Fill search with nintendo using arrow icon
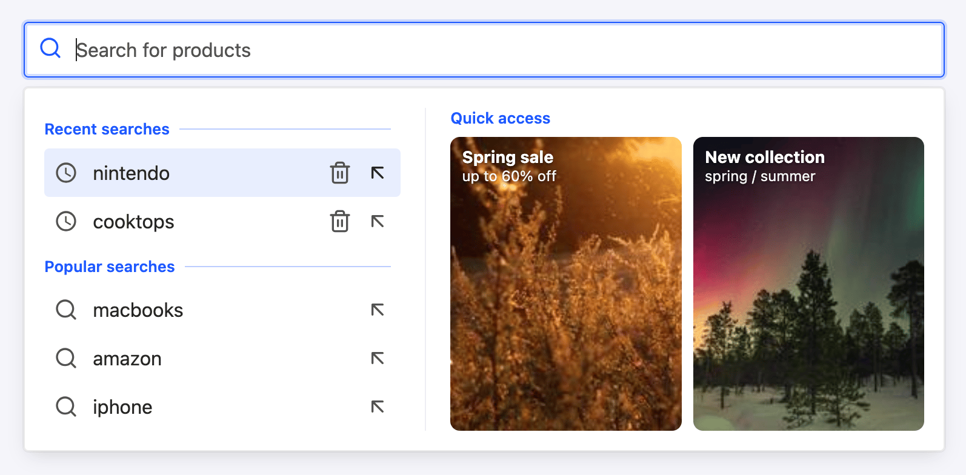 point(378,173)
